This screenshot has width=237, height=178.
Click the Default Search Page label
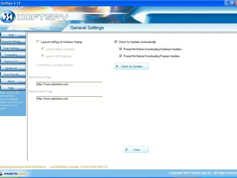click(41, 91)
